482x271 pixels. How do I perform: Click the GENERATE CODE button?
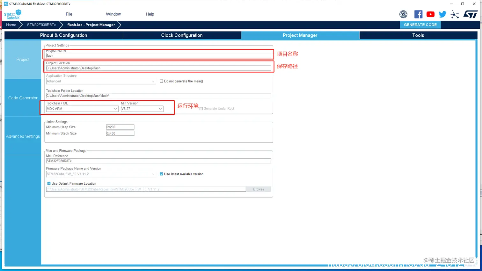coord(420,25)
